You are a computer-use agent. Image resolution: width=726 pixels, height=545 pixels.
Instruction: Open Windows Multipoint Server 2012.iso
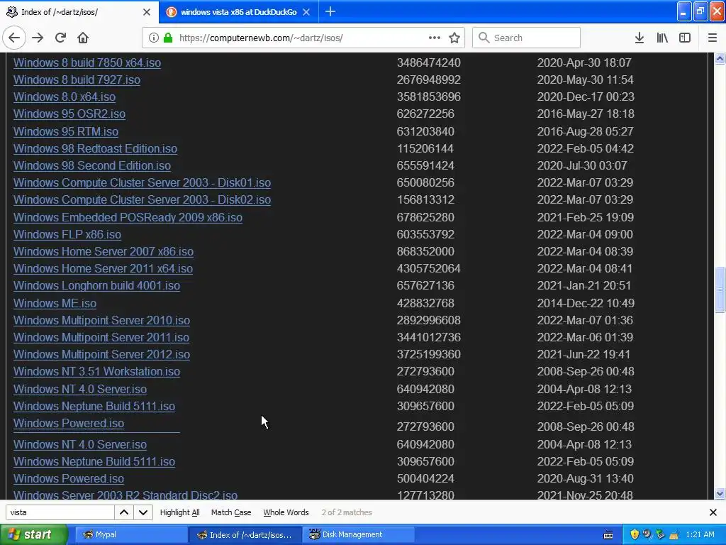101,355
